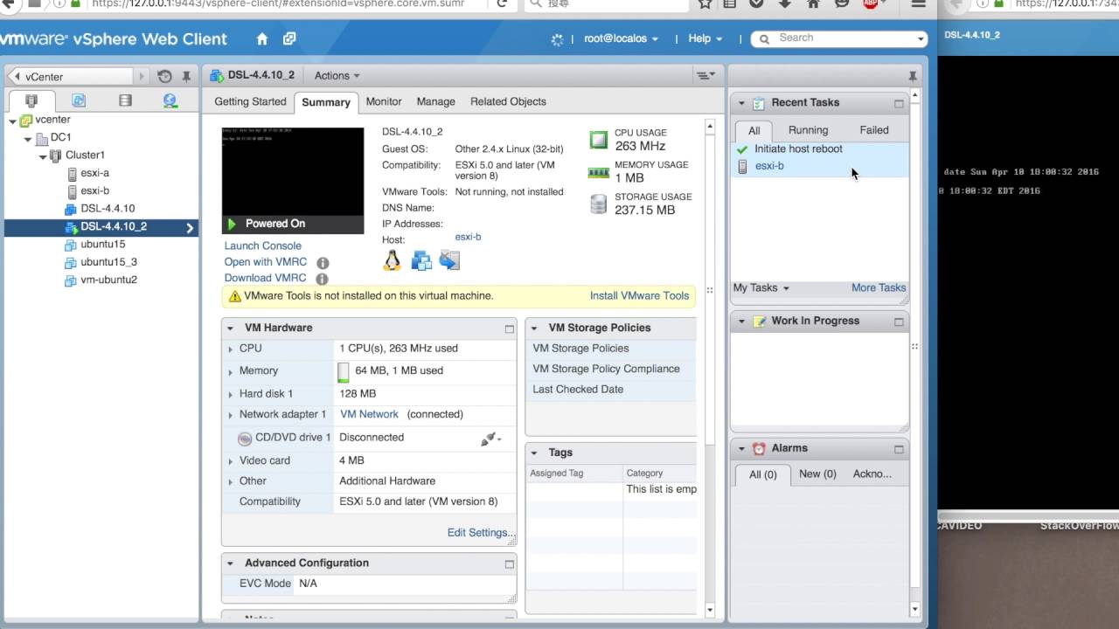The width and height of the screenshot is (1119, 629).
Task: Select ubuntu15_3 VM in tree
Action: click(108, 262)
